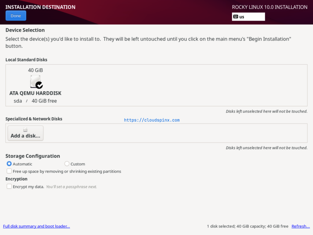The width and height of the screenshot is (313, 235).
Task: Open the us keyboard layout indicator
Action: click(248, 17)
